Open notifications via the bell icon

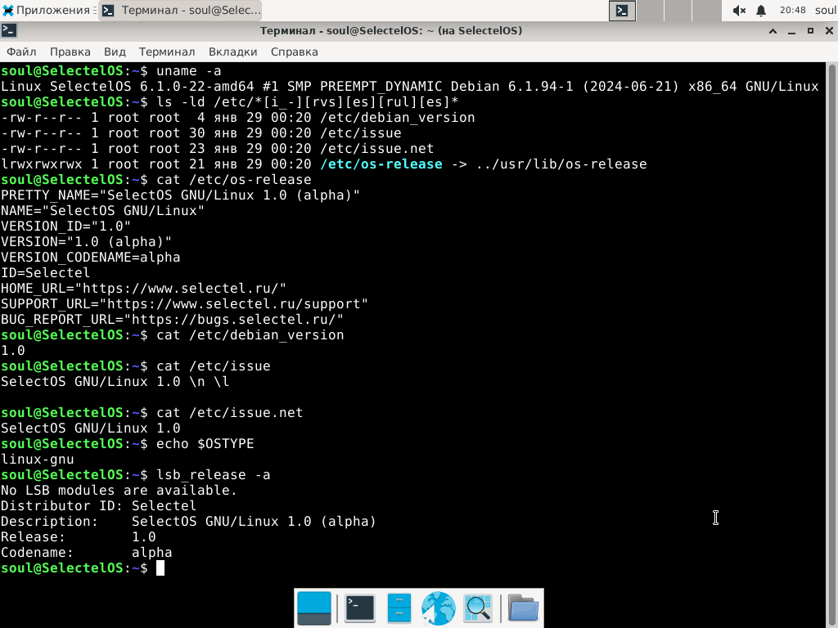pos(761,10)
